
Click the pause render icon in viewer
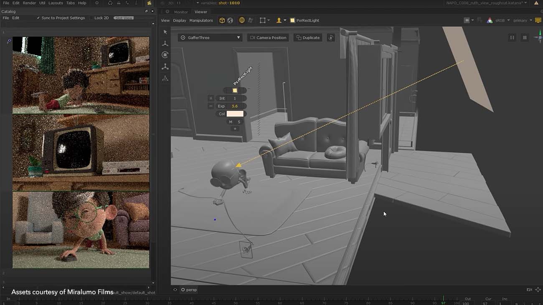click(x=512, y=38)
